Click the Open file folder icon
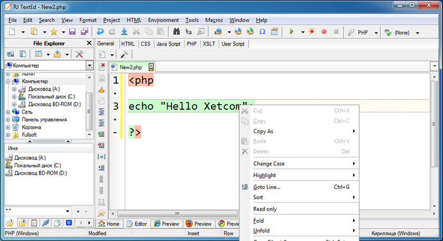This screenshot has width=443, height=241. coord(34,32)
